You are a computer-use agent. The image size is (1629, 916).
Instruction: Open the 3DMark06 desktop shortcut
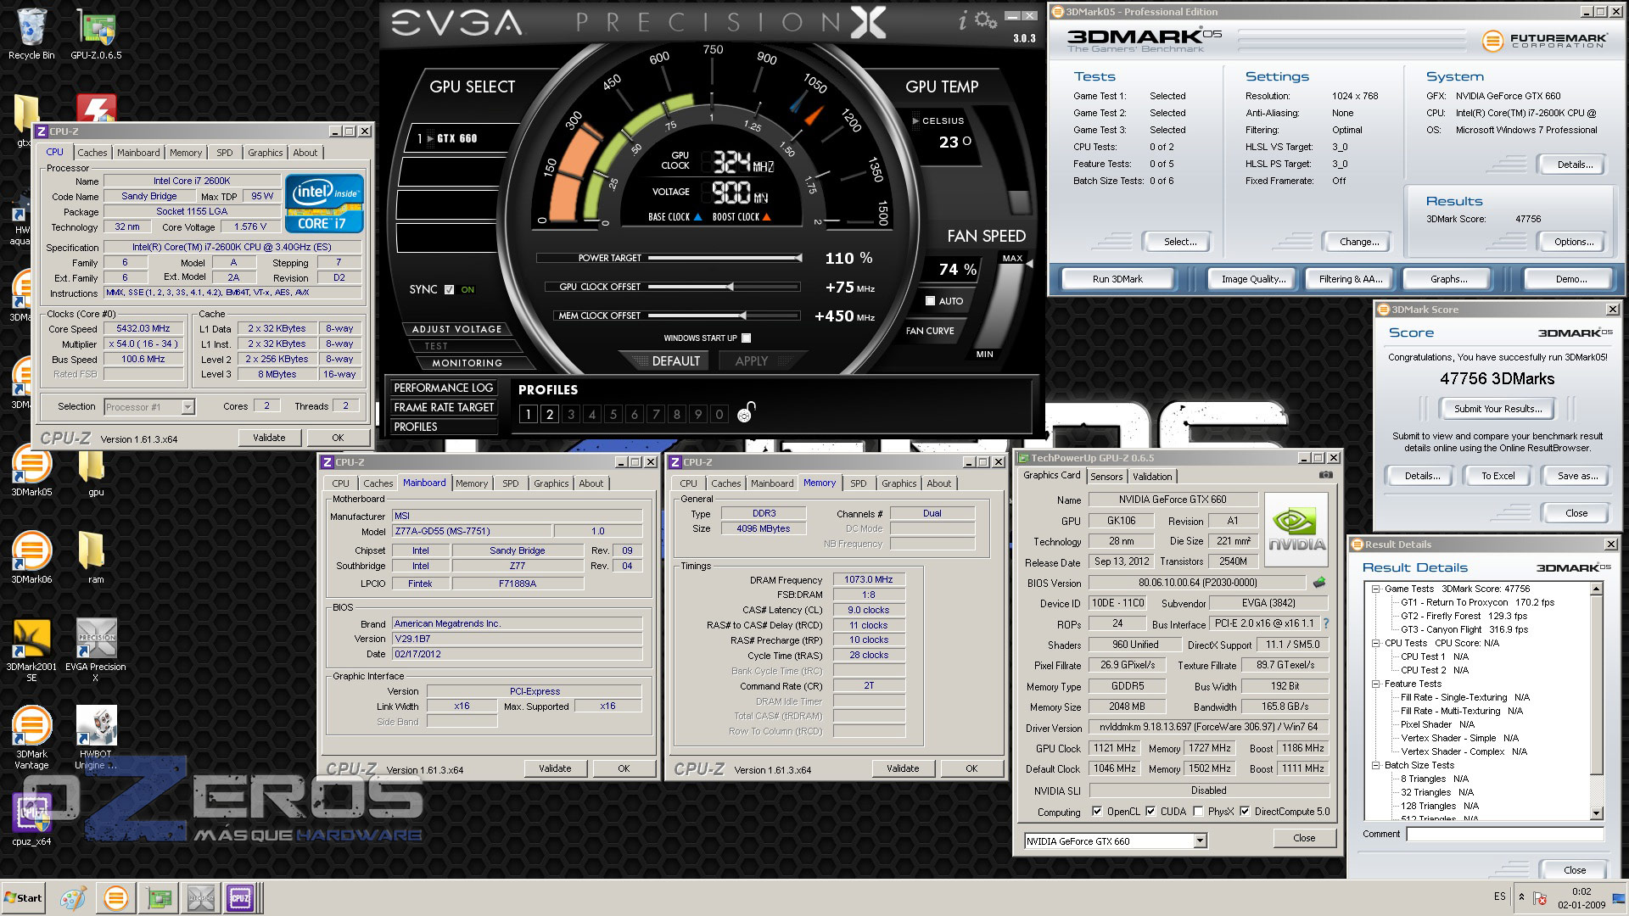[x=31, y=552]
